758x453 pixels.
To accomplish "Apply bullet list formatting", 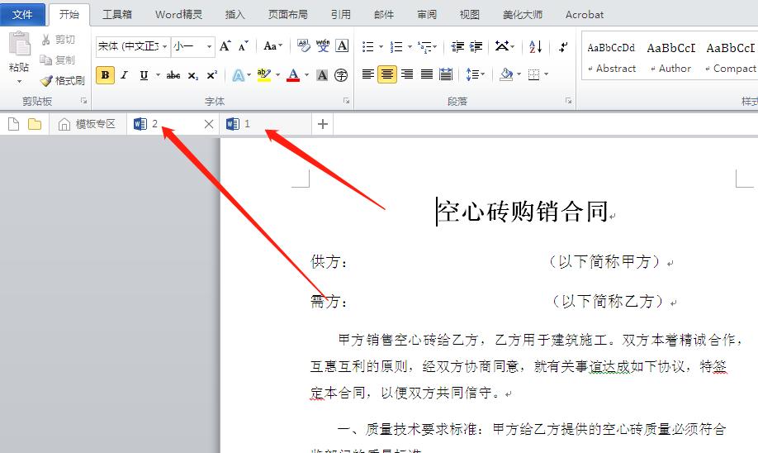I will (x=368, y=46).
